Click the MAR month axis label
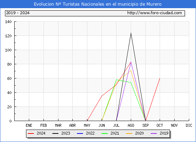196x142 pixels. [58, 125]
